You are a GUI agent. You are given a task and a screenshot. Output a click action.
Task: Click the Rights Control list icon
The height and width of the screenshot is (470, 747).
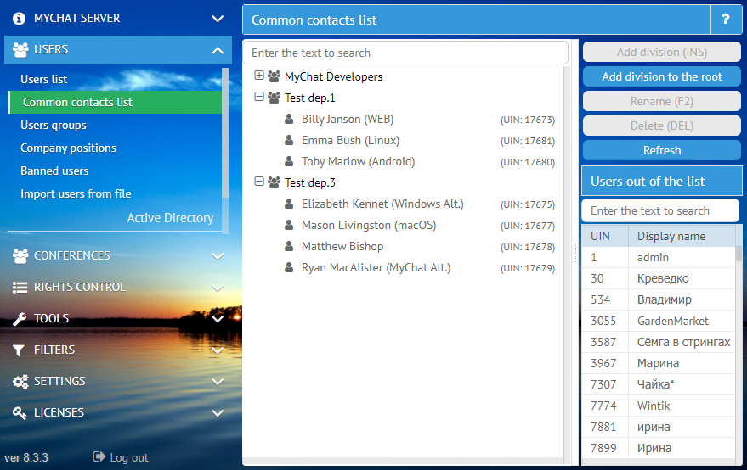pos(20,287)
